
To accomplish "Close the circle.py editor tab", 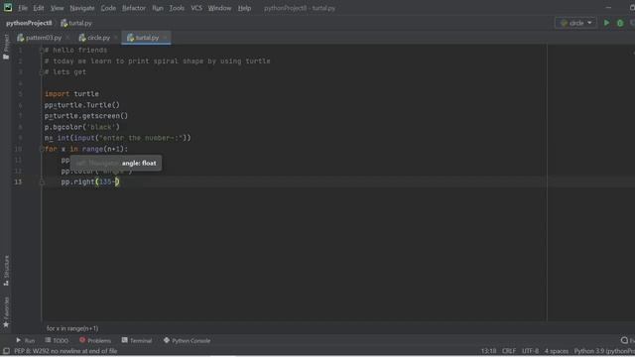I will [x=116, y=38].
